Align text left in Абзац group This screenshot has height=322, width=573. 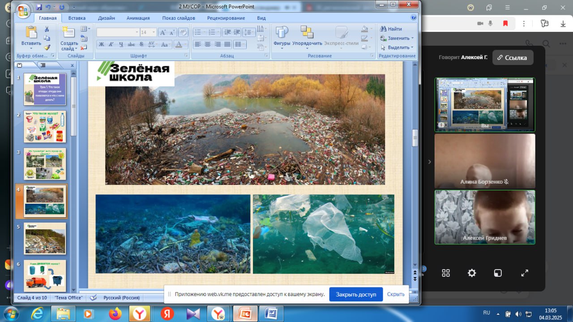[197, 44]
